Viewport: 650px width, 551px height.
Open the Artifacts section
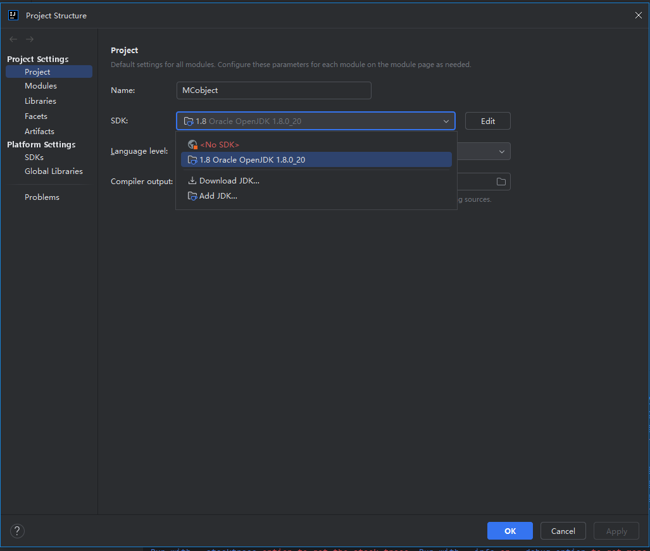pos(39,132)
